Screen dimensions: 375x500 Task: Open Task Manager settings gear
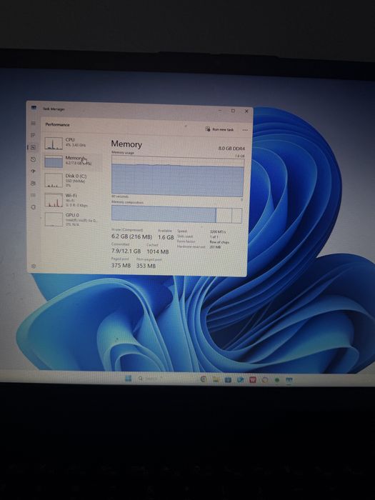coord(34,266)
